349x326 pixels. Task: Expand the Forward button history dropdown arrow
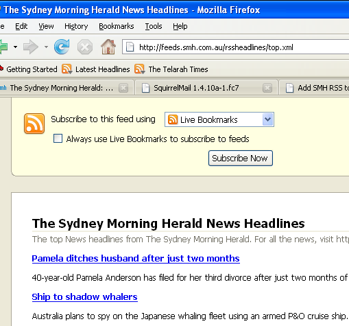pyautogui.click(x=46, y=47)
